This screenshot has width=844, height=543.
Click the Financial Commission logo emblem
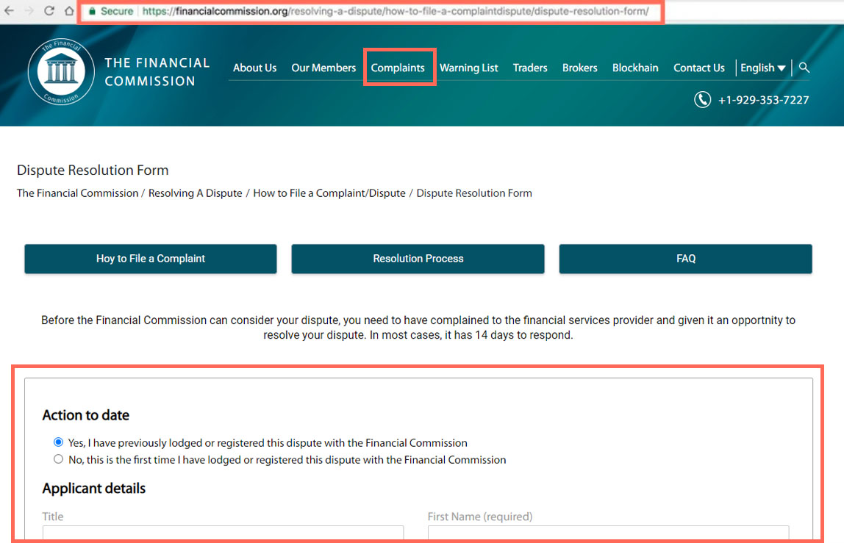point(61,72)
